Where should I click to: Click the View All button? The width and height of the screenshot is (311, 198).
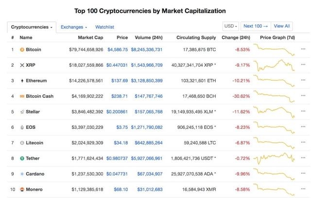point(282,26)
